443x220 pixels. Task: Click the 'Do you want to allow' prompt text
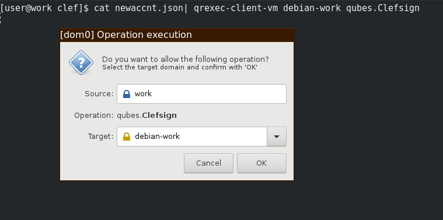pos(186,60)
